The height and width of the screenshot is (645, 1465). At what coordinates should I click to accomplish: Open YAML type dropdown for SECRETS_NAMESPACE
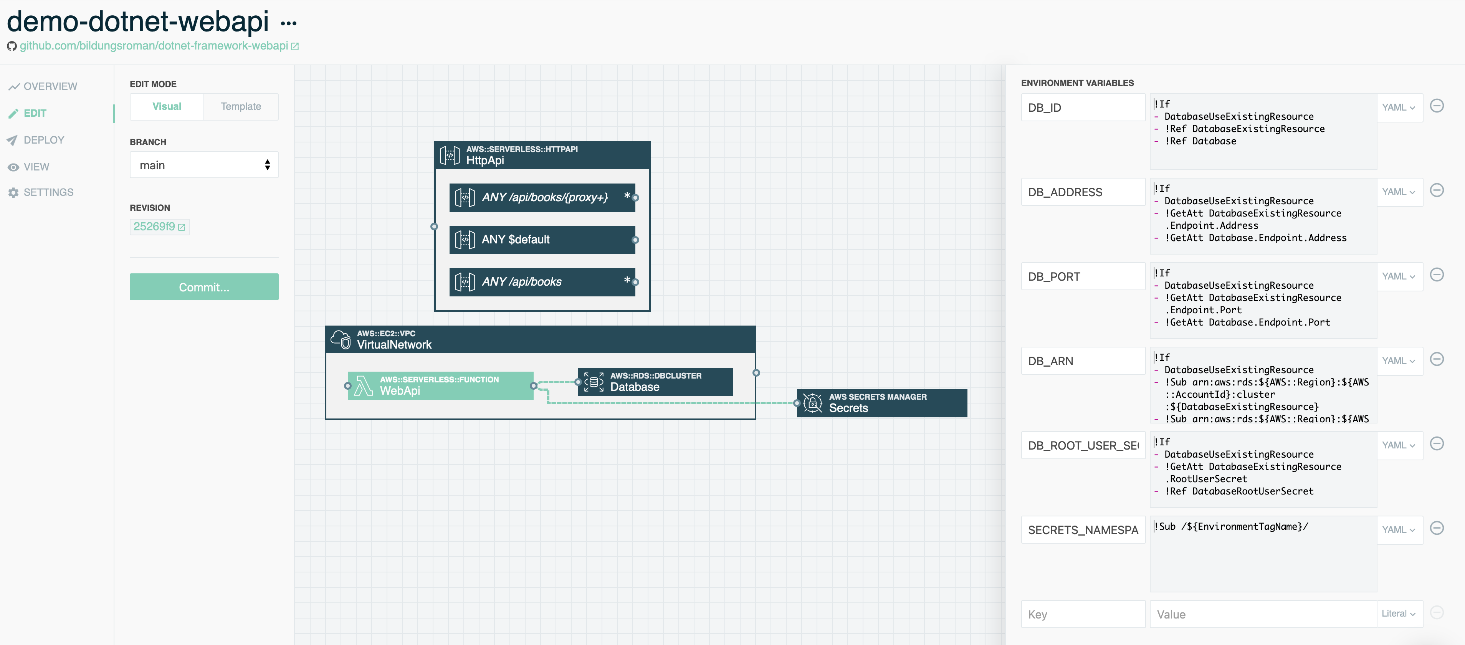coord(1399,530)
